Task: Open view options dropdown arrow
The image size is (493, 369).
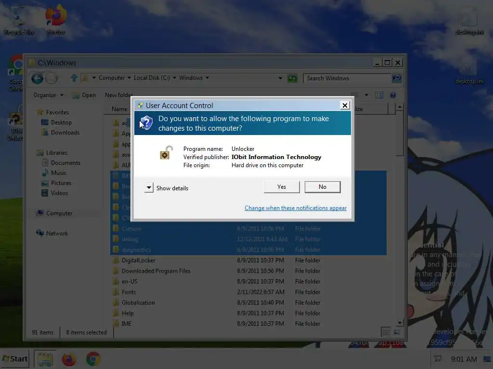Action: 366,95
